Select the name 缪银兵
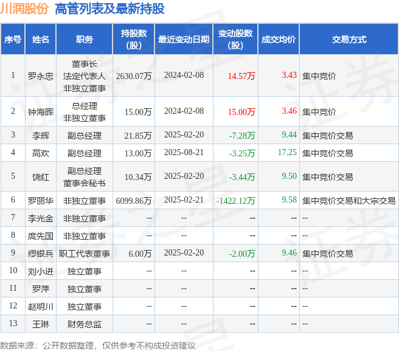This screenshot has height=351, width=399. point(41,254)
